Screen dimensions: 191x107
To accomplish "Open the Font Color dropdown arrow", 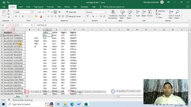I will pos(44,16).
